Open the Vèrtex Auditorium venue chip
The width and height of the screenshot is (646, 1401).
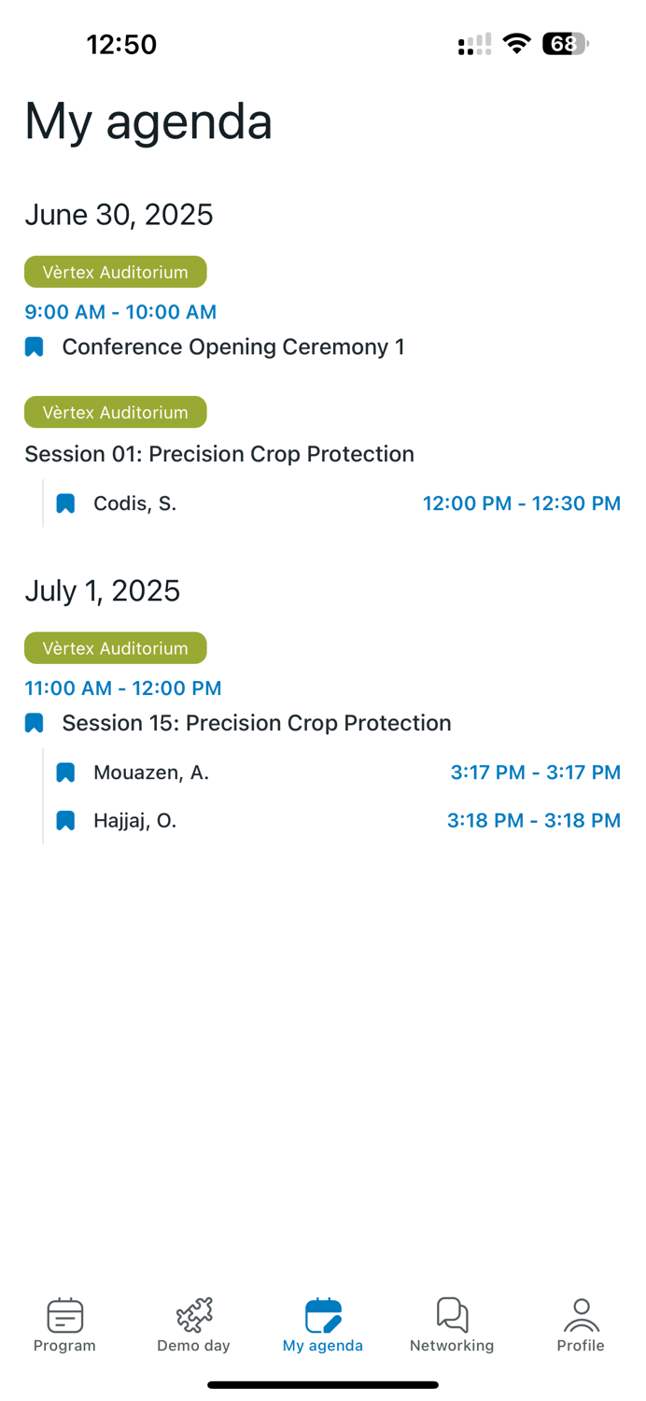click(115, 272)
